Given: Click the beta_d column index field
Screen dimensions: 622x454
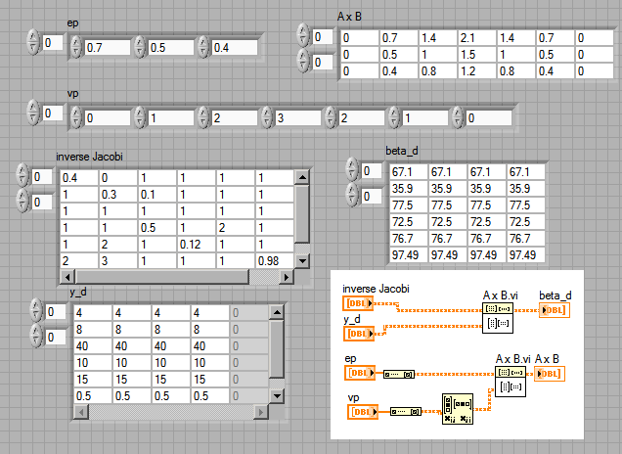Looking at the screenshot, I should pos(372,196).
